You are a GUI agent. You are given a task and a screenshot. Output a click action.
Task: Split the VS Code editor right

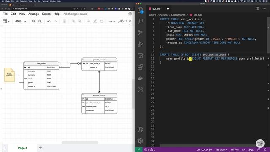tap(257, 8)
